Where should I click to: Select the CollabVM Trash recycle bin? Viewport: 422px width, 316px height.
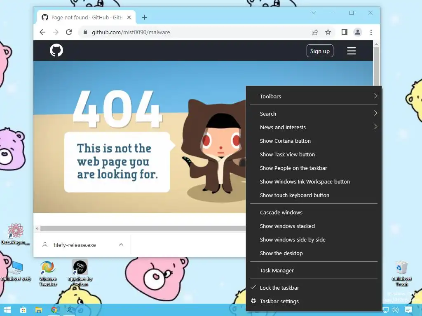[x=401, y=273]
